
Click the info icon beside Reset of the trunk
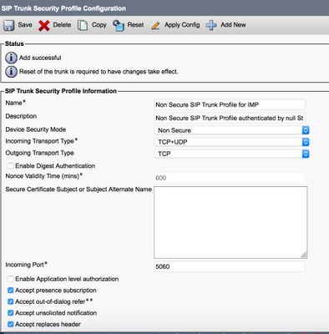pos(11,72)
